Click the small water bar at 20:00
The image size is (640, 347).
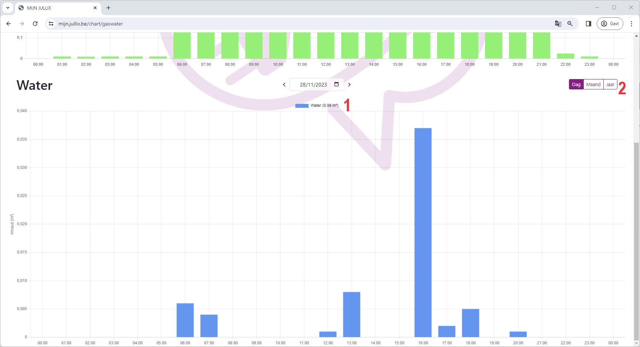tap(518, 334)
